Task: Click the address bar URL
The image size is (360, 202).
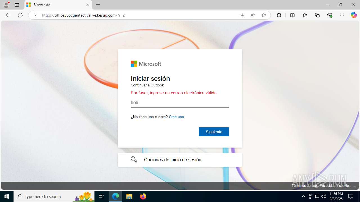Action: pyautogui.click(x=83, y=15)
